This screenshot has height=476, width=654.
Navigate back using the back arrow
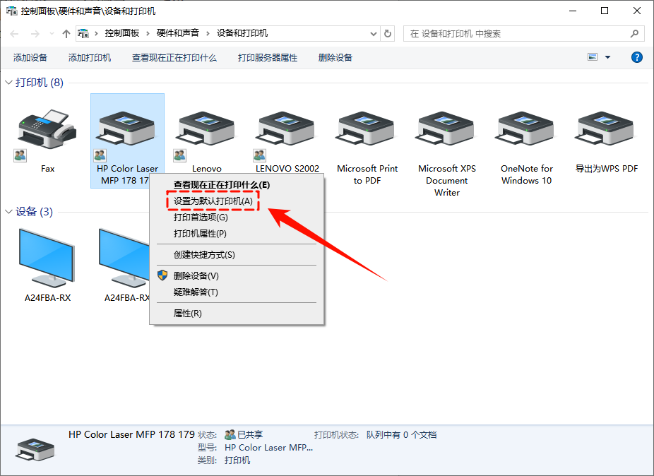(x=14, y=33)
